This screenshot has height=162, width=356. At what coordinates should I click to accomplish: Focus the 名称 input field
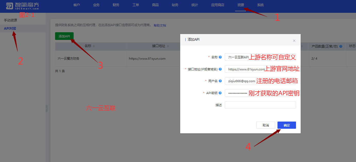click(x=260, y=57)
